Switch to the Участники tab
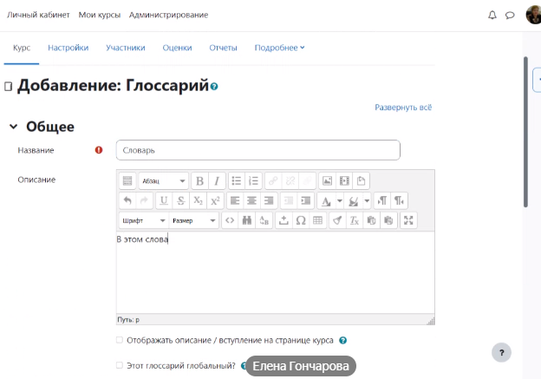The width and height of the screenshot is (541, 379). pos(126,48)
